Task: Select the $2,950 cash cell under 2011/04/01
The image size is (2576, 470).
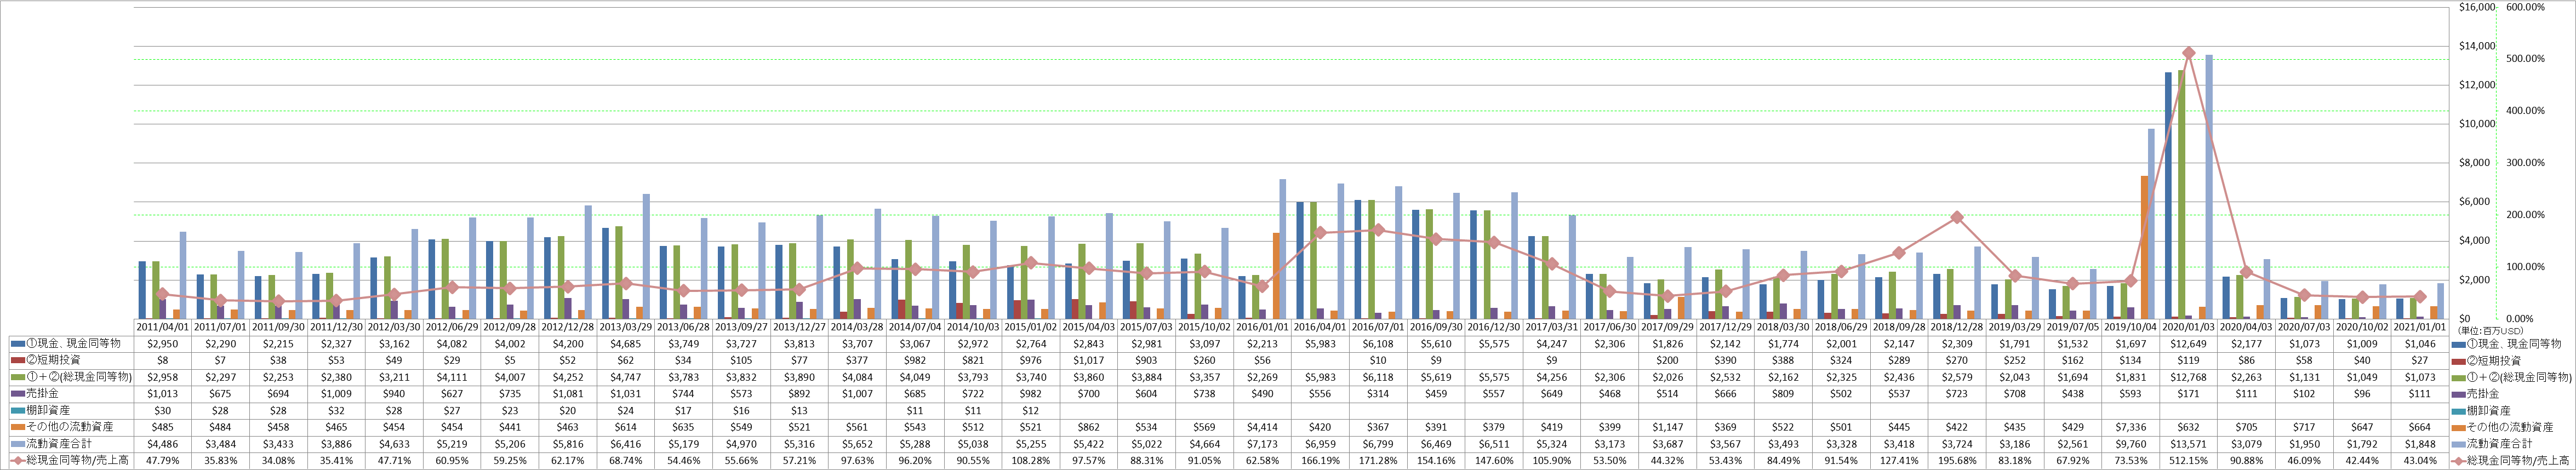Action: 162,343
